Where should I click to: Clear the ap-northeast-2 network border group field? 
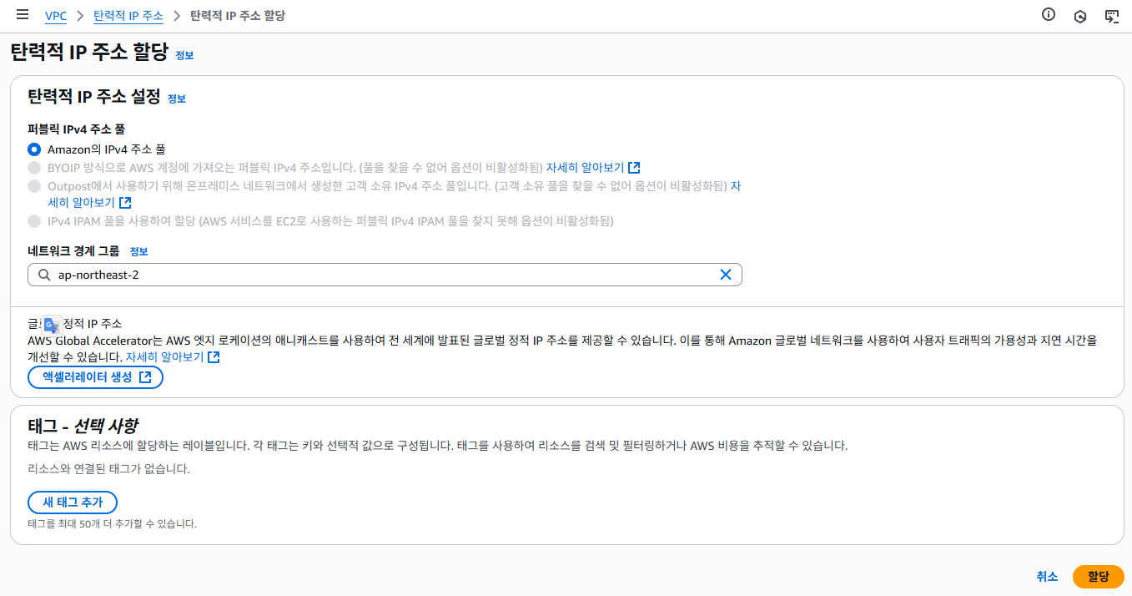click(725, 275)
